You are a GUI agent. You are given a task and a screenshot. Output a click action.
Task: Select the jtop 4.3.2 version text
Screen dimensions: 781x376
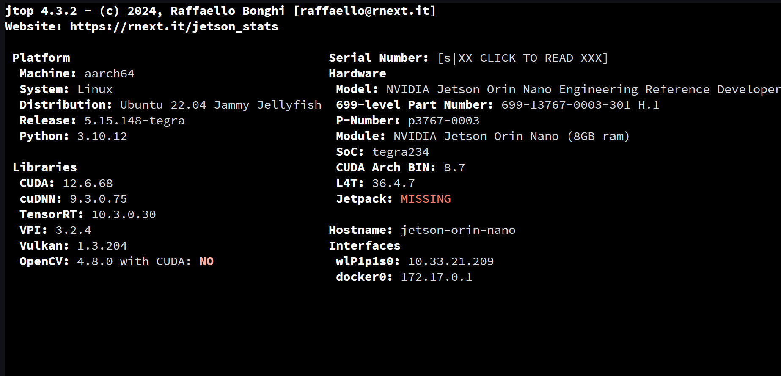(x=41, y=11)
